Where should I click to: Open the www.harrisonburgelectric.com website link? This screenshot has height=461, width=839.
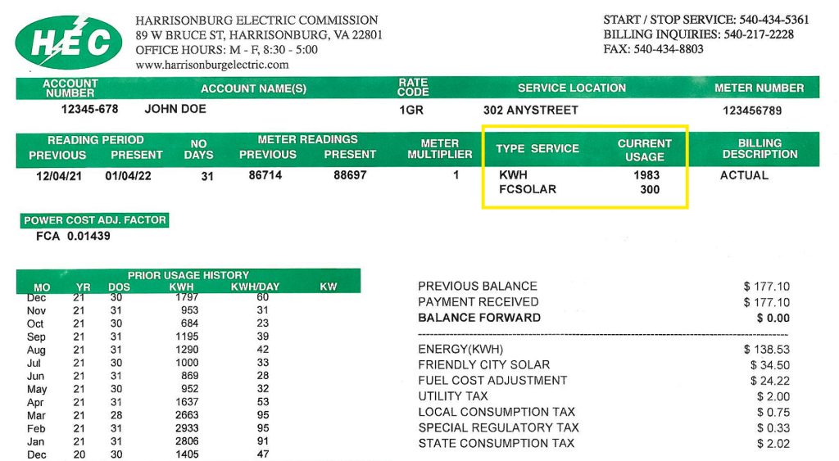tap(212, 66)
